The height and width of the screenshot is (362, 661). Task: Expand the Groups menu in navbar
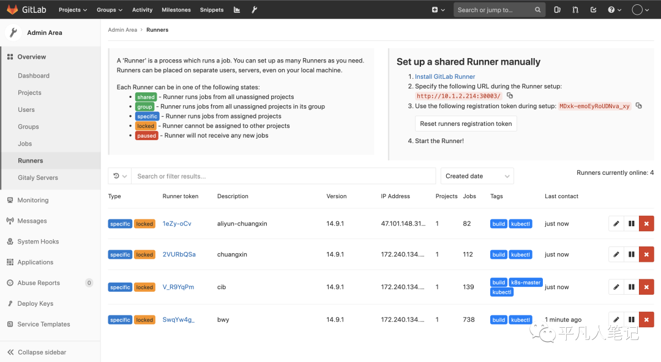[x=110, y=10]
